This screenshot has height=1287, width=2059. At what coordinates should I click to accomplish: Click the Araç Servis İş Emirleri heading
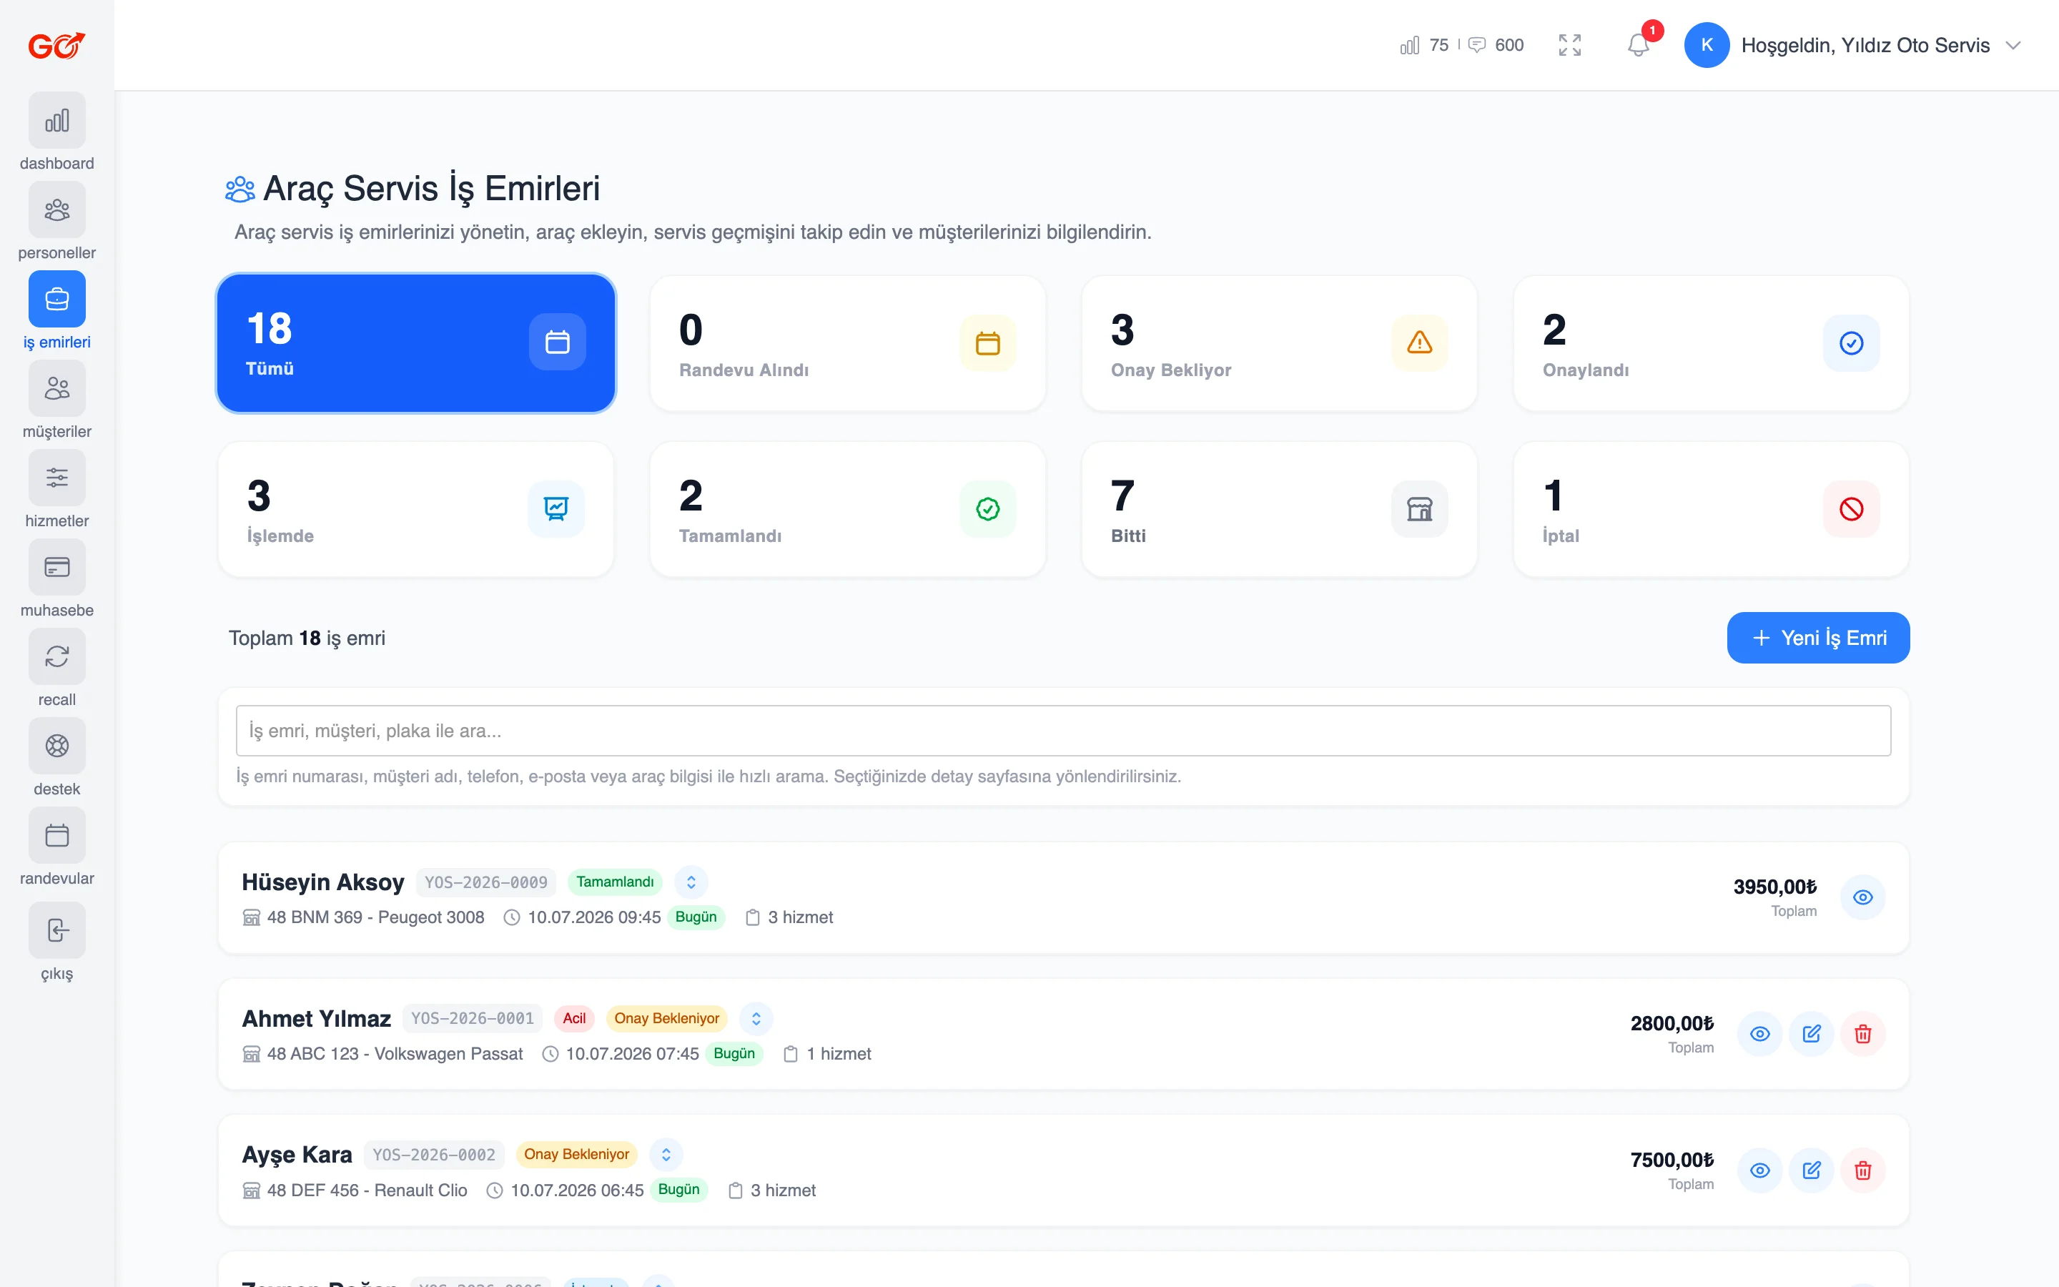[x=431, y=188]
